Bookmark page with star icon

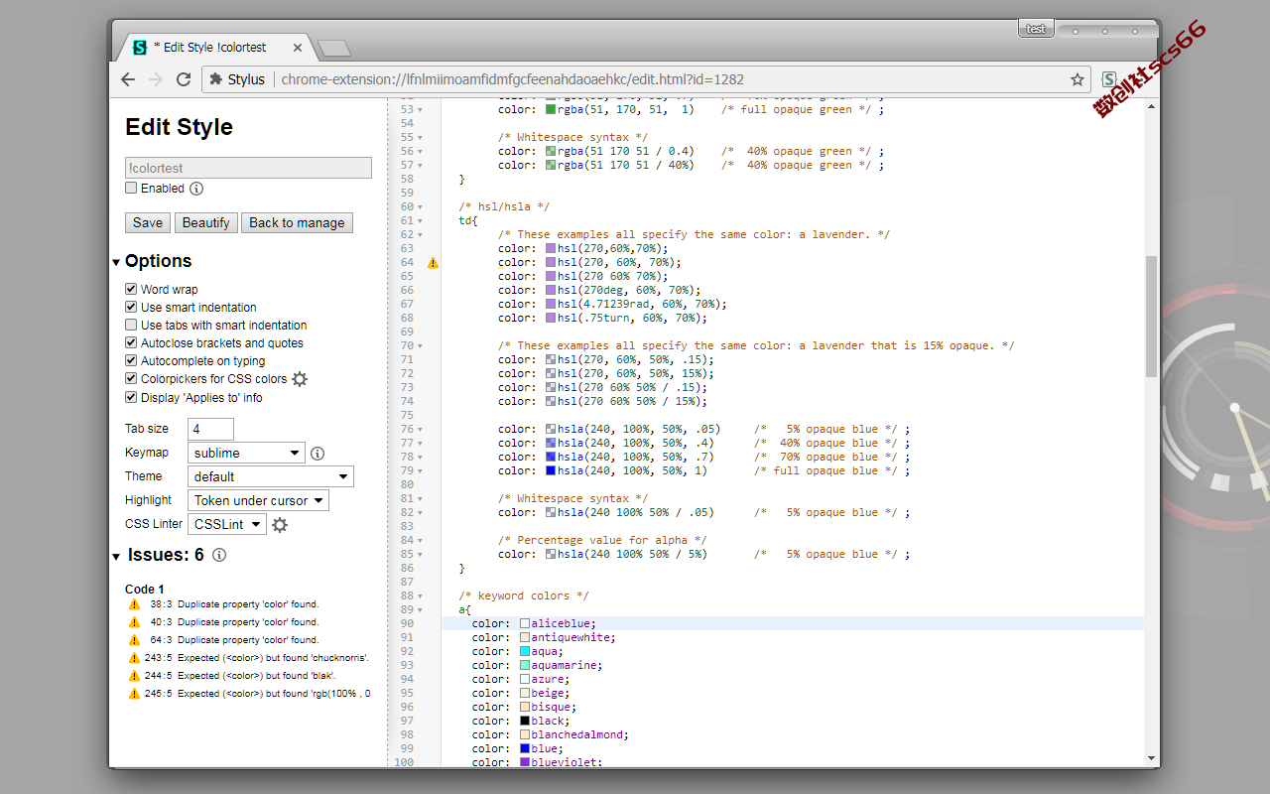pos(1078,79)
